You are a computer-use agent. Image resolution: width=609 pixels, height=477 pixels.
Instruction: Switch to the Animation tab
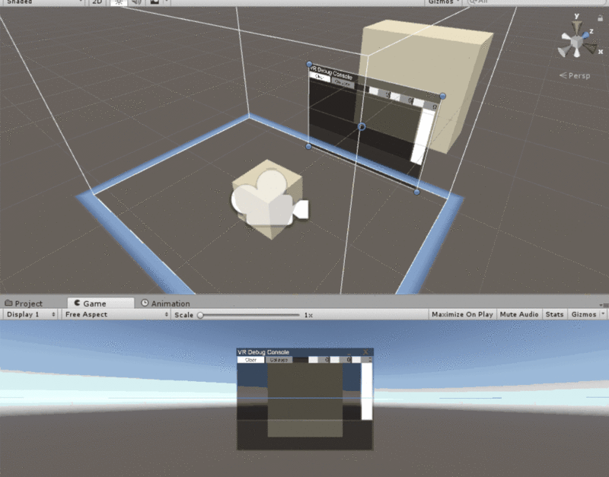pyautogui.click(x=165, y=304)
